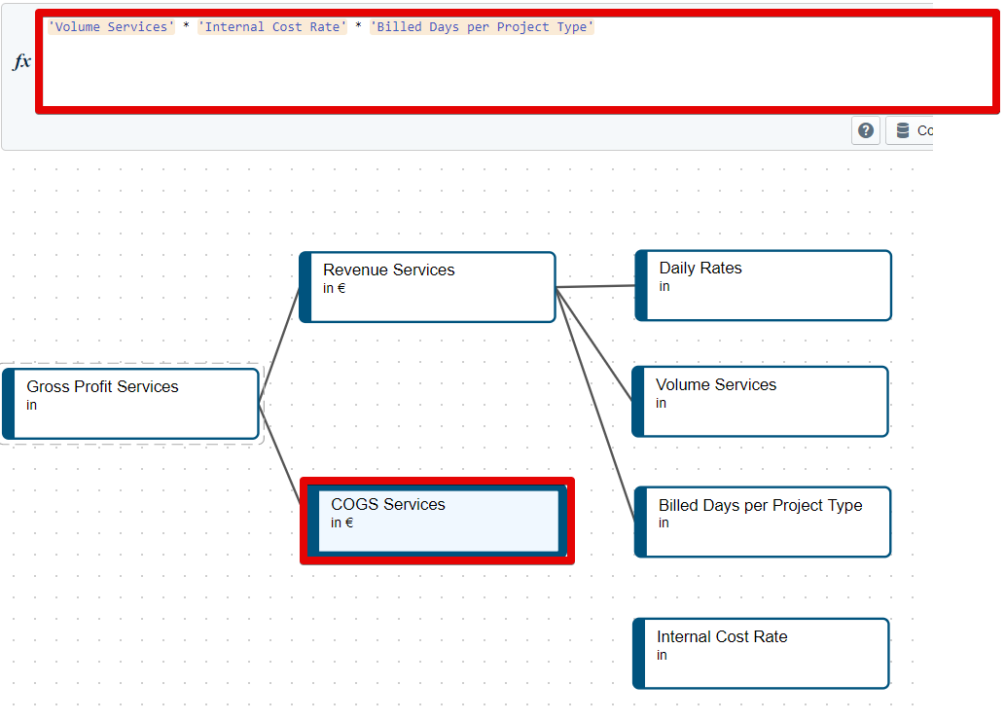The height and width of the screenshot is (721, 1005).
Task: Select the COGS Services node
Action: [x=438, y=521]
